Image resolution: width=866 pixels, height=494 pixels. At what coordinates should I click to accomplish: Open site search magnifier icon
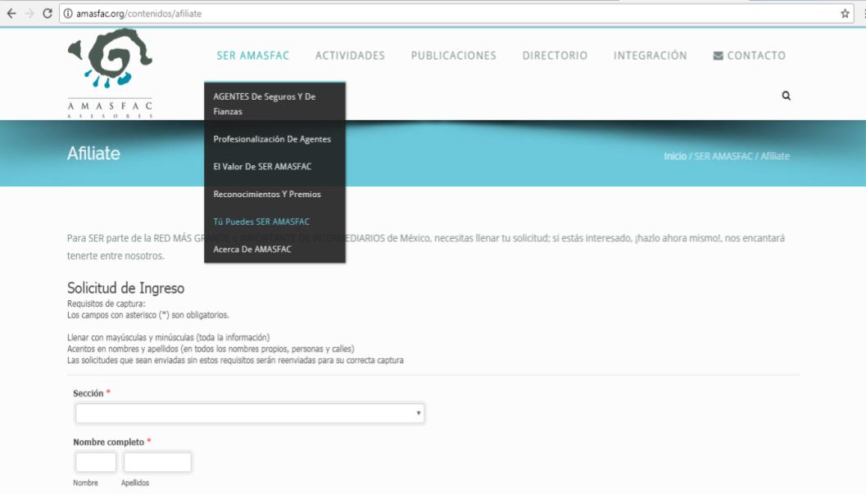(x=786, y=96)
